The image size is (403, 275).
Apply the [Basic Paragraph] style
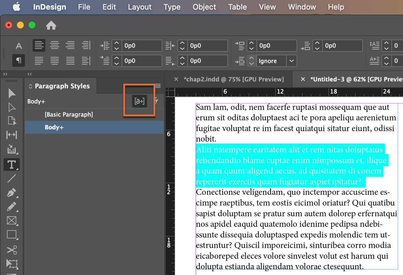[x=69, y=114]
